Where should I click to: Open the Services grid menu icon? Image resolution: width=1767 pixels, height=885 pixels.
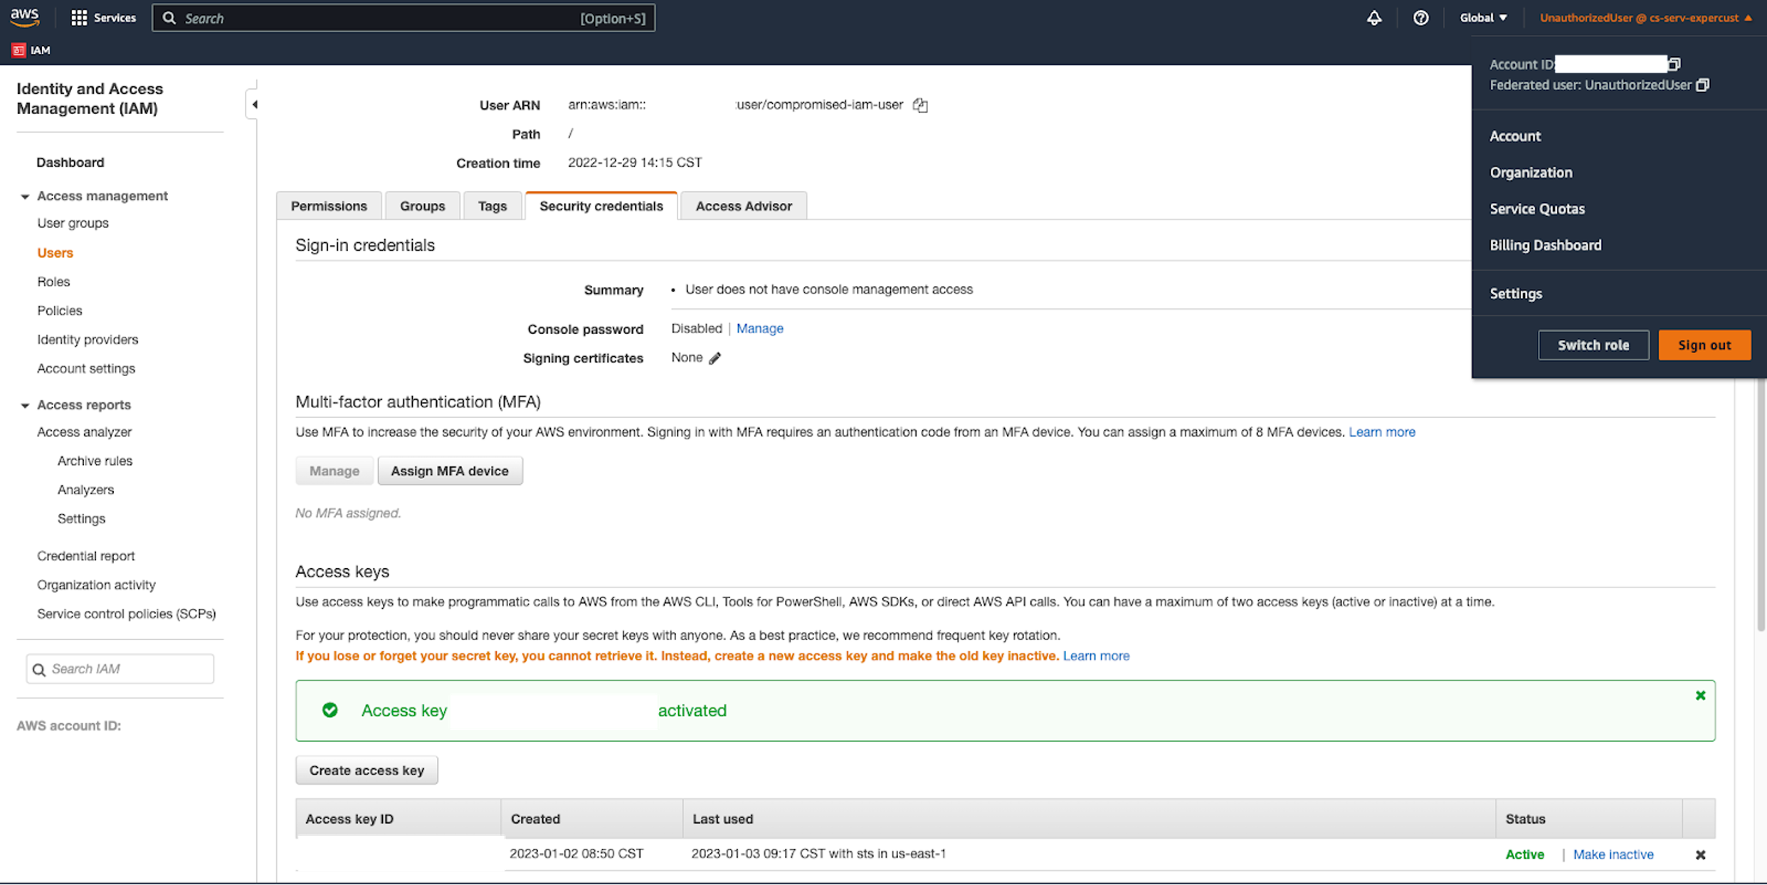(79, 18)
